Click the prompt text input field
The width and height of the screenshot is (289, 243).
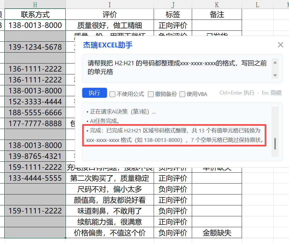click(x=178, y=67)
